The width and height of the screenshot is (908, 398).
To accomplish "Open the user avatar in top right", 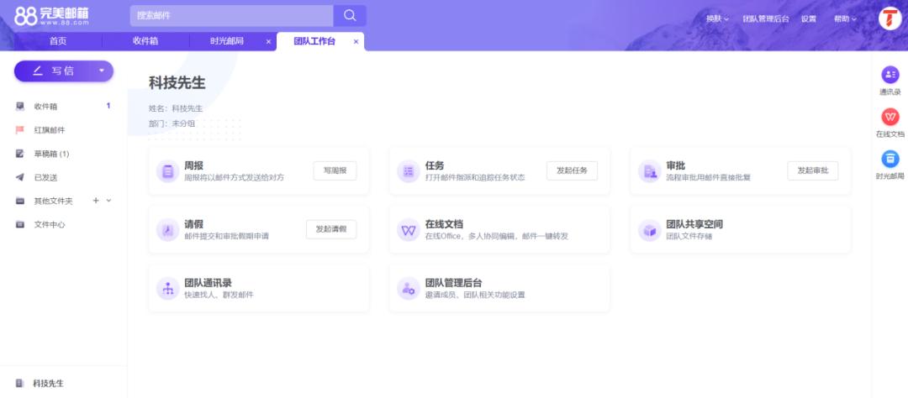I will [x=890, y=18].
